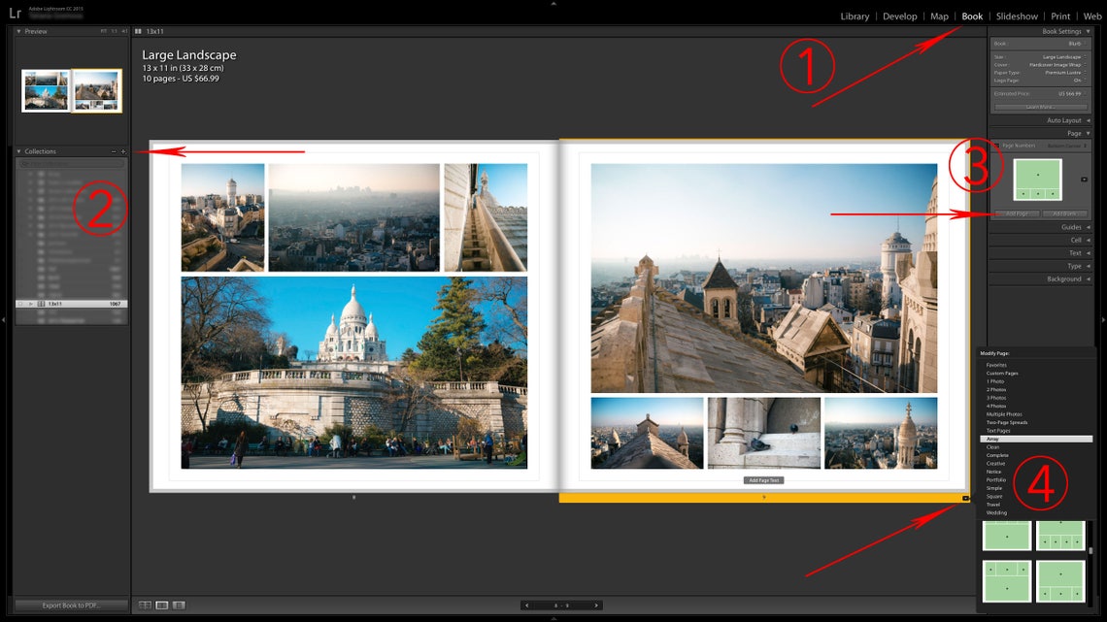Choose 1 Photo in Modify Page menu
The width and height of the screenshot is (1107, 622).
[x=994, y=380]
